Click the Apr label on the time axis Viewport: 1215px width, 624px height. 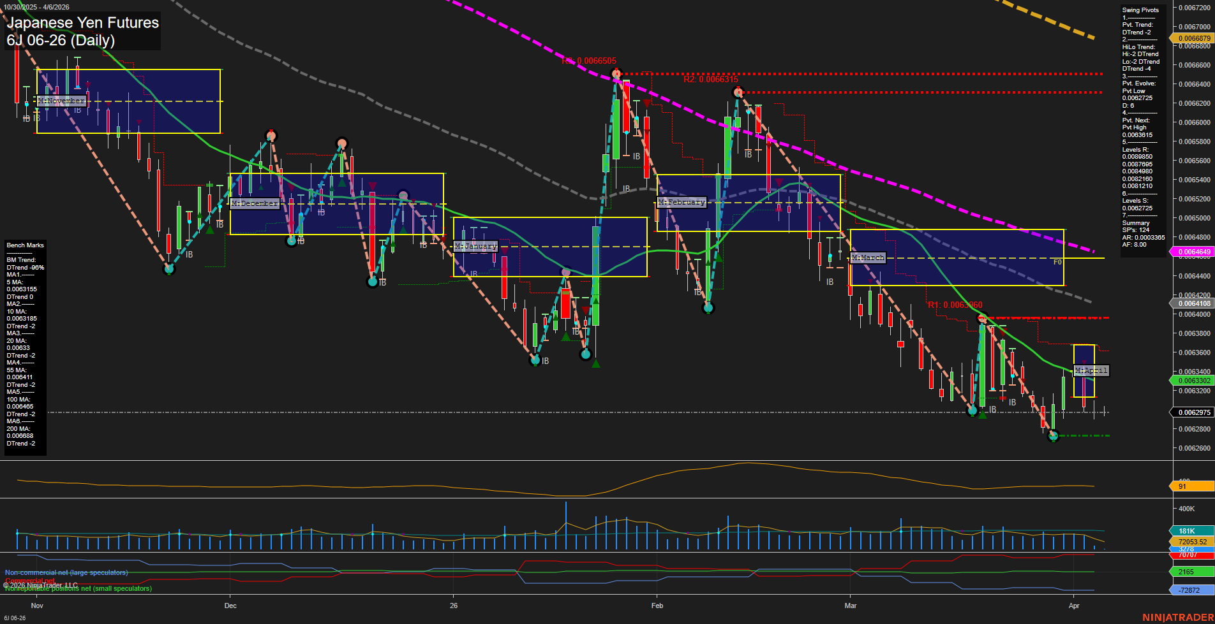[1075, 606]
